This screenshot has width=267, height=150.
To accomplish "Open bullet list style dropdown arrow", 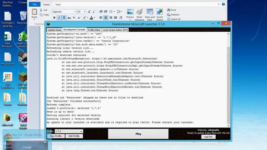I will point(114,12).
